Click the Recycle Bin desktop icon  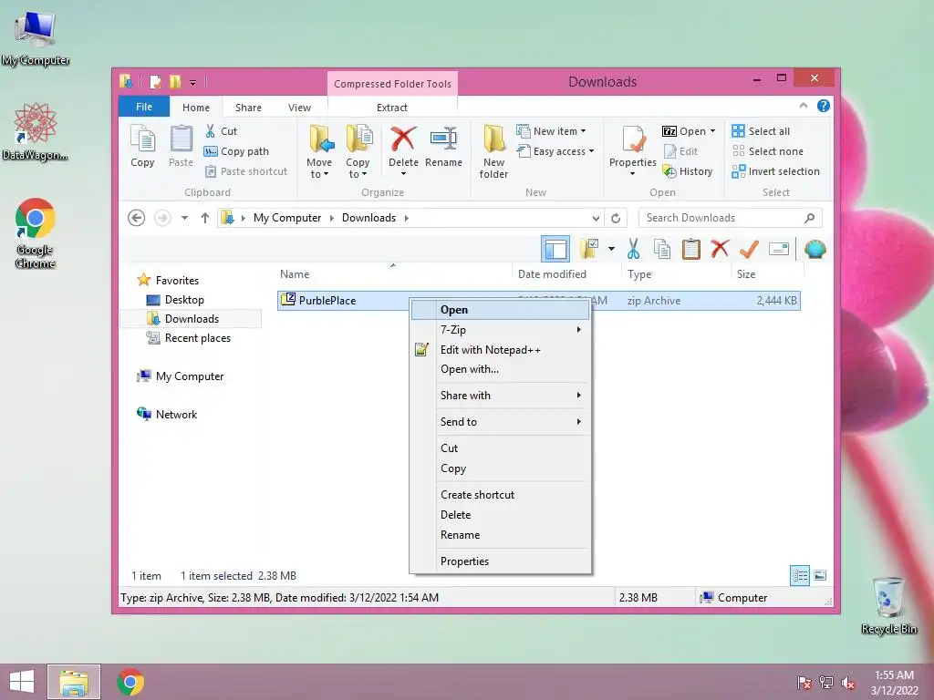point(888,606)
